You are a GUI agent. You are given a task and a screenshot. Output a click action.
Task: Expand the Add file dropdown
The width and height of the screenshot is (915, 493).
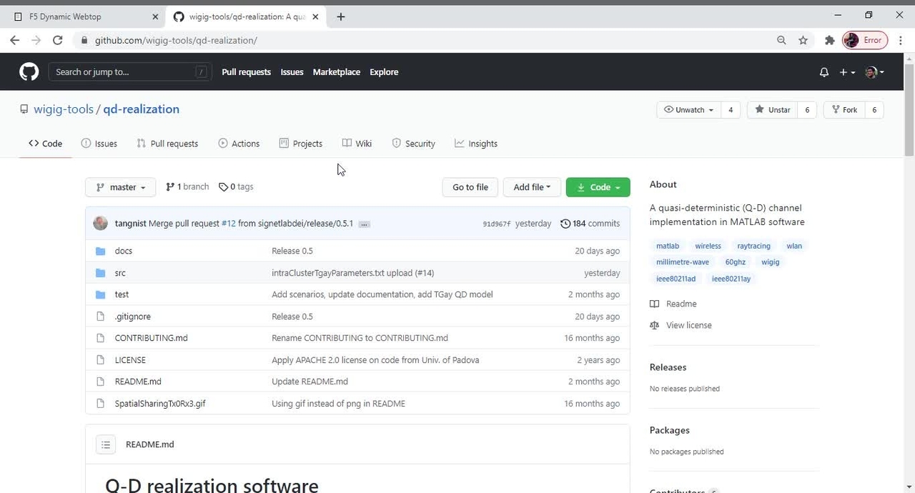coord(532,187)
